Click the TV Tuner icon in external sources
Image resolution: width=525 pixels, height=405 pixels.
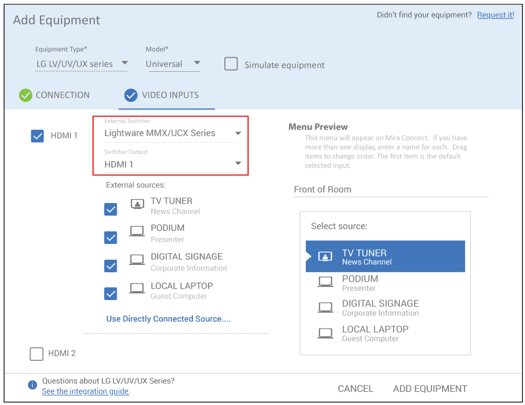137,205
